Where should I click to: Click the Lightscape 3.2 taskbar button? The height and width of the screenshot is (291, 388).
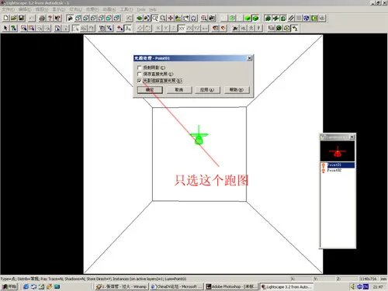pos(286,286)
